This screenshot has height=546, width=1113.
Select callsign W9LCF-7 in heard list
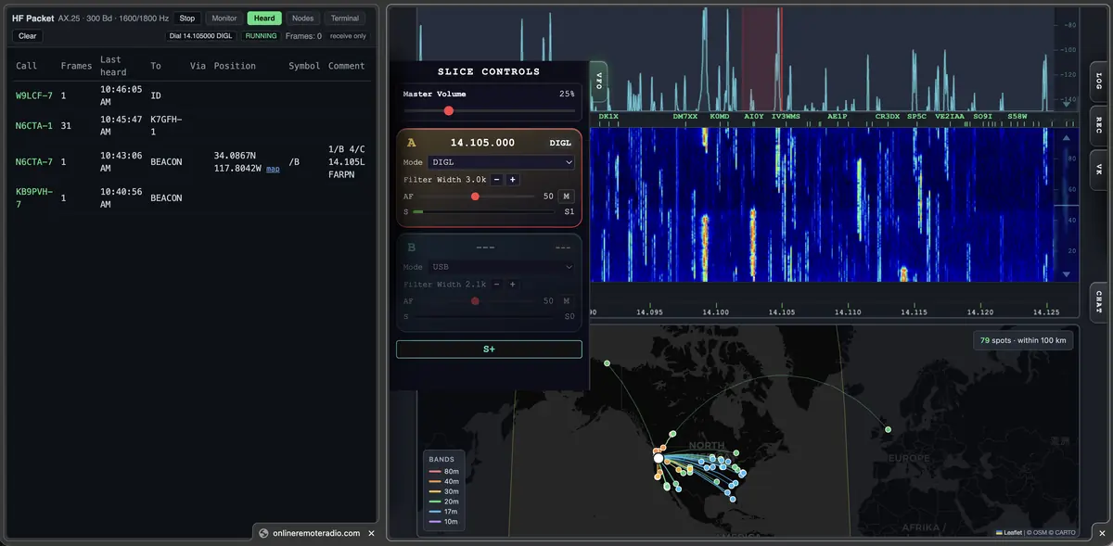pos(34,95)
